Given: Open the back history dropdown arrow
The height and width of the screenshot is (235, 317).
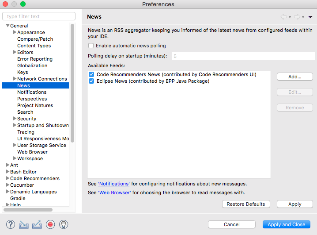Looking at the screenshot, I should [290, 17].
